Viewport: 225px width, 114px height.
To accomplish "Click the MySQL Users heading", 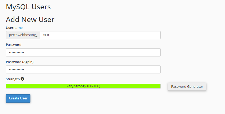I will (28, 7).
